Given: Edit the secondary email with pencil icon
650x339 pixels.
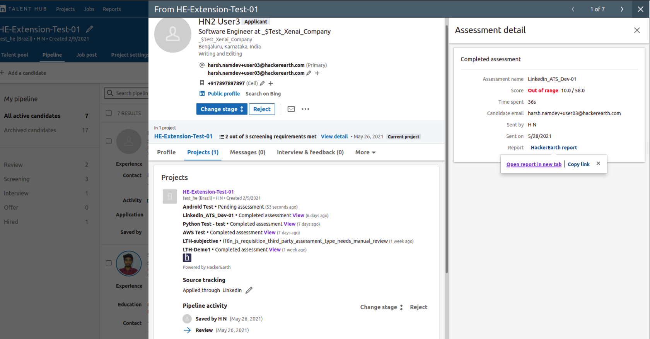Looking at the screenshot, I should tap(309, 73).
